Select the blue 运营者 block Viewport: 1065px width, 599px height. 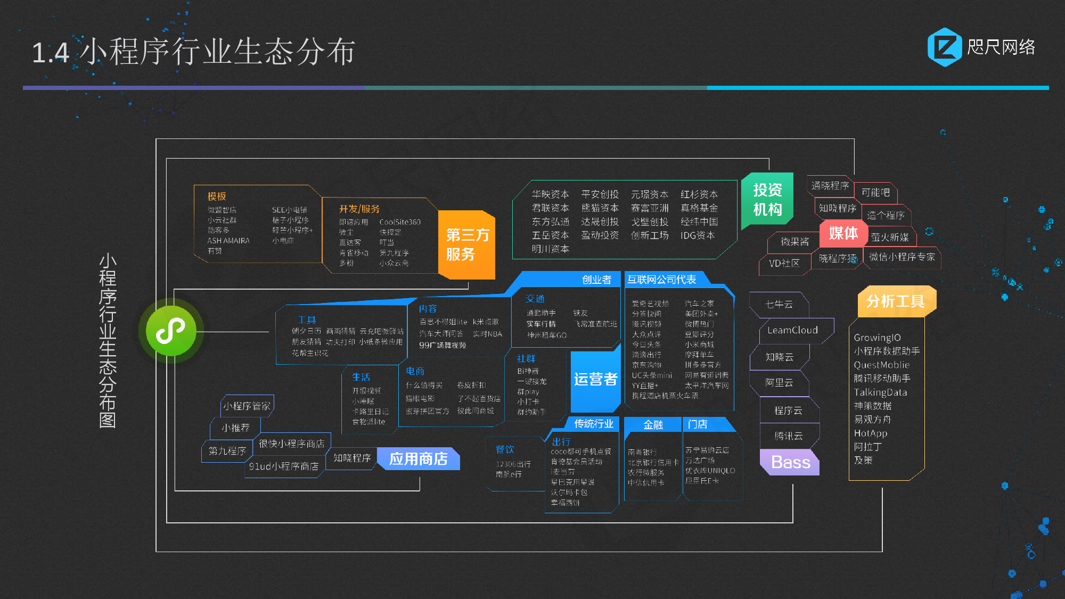[x=595, y=379]
